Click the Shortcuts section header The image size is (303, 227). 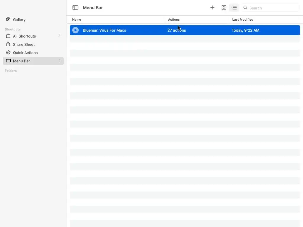tap(12, 29)
